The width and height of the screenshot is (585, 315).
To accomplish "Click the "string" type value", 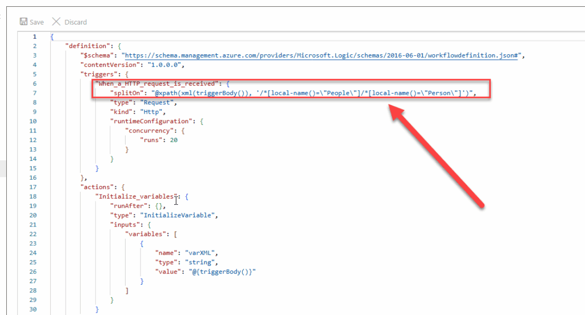I will point(199,262).
